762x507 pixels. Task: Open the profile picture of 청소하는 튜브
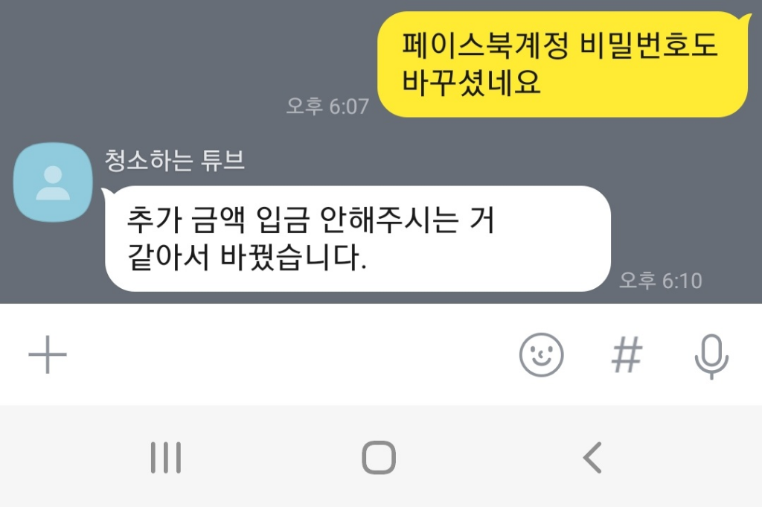coord(53,182)
